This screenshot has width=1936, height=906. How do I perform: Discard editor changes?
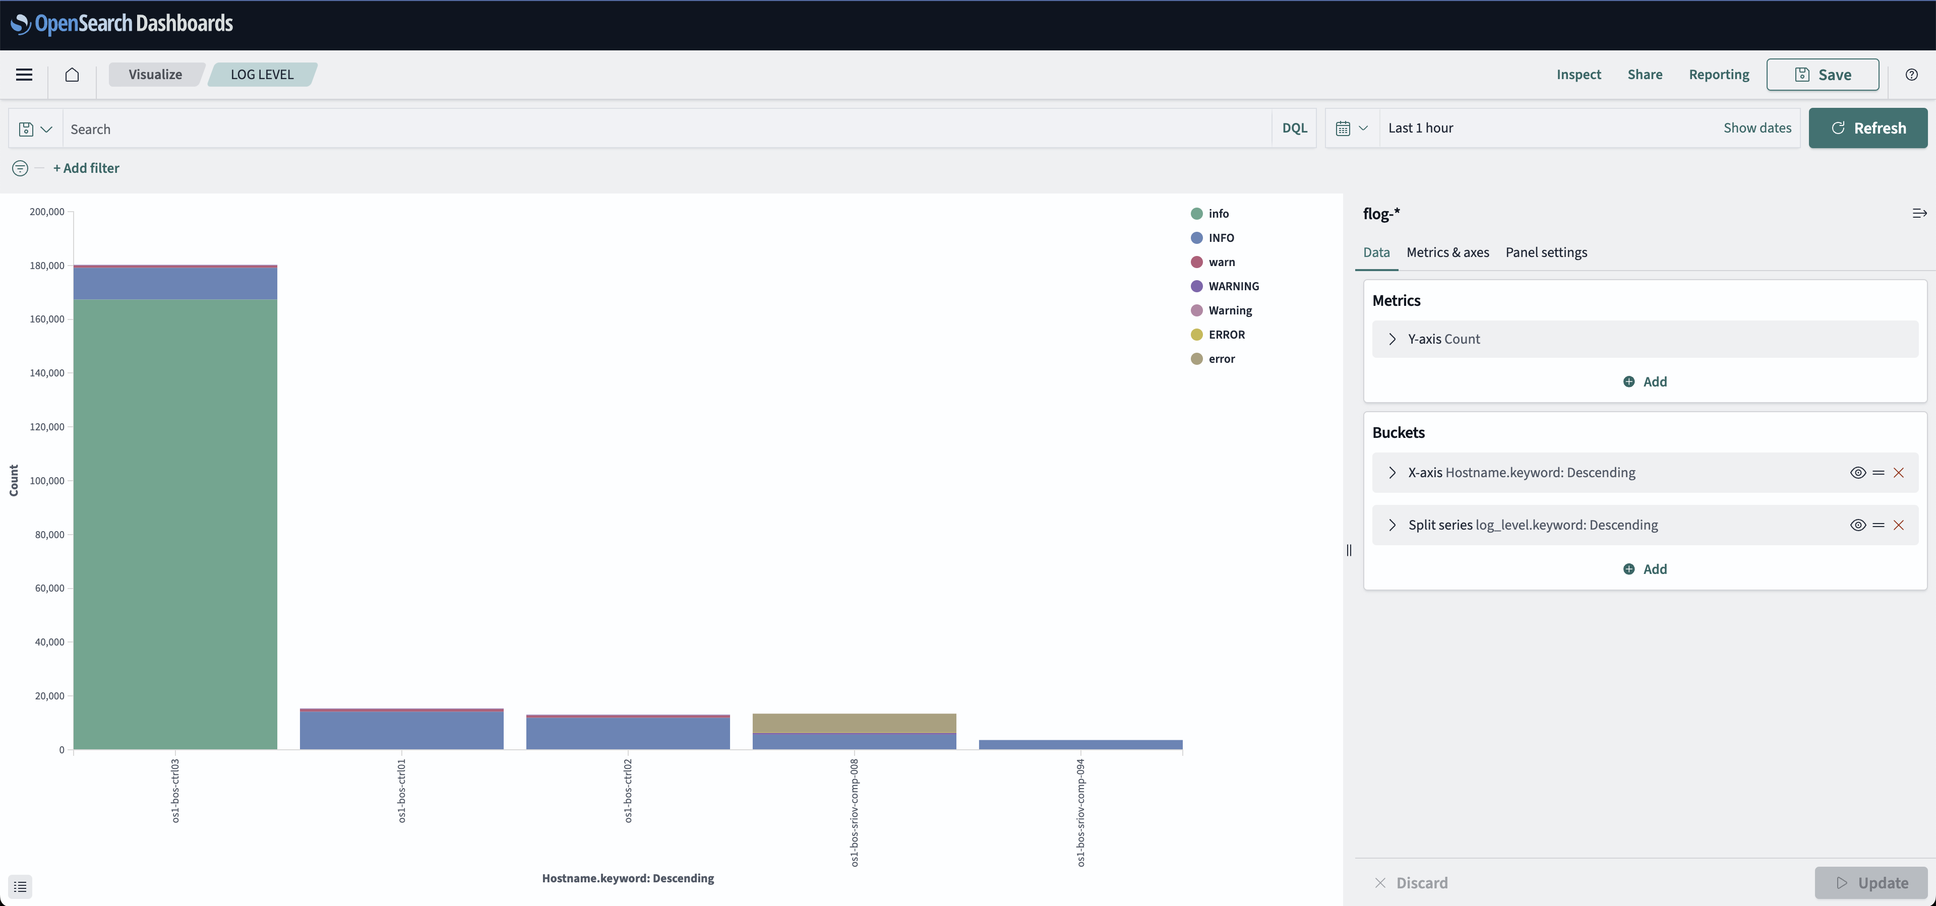point(1412,883)
